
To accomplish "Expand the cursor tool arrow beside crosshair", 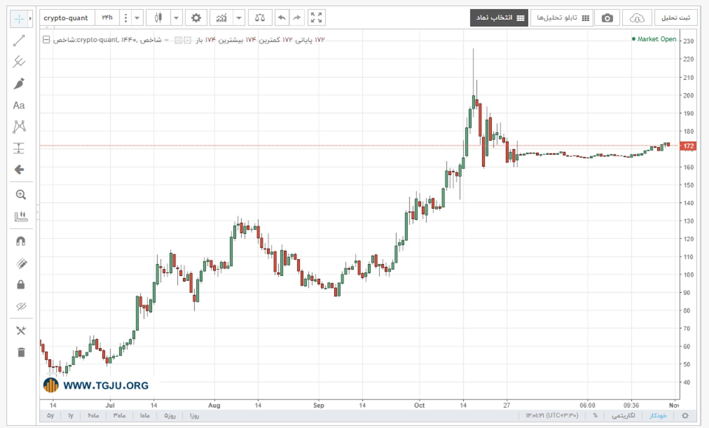I will click(x=30, y=18).
